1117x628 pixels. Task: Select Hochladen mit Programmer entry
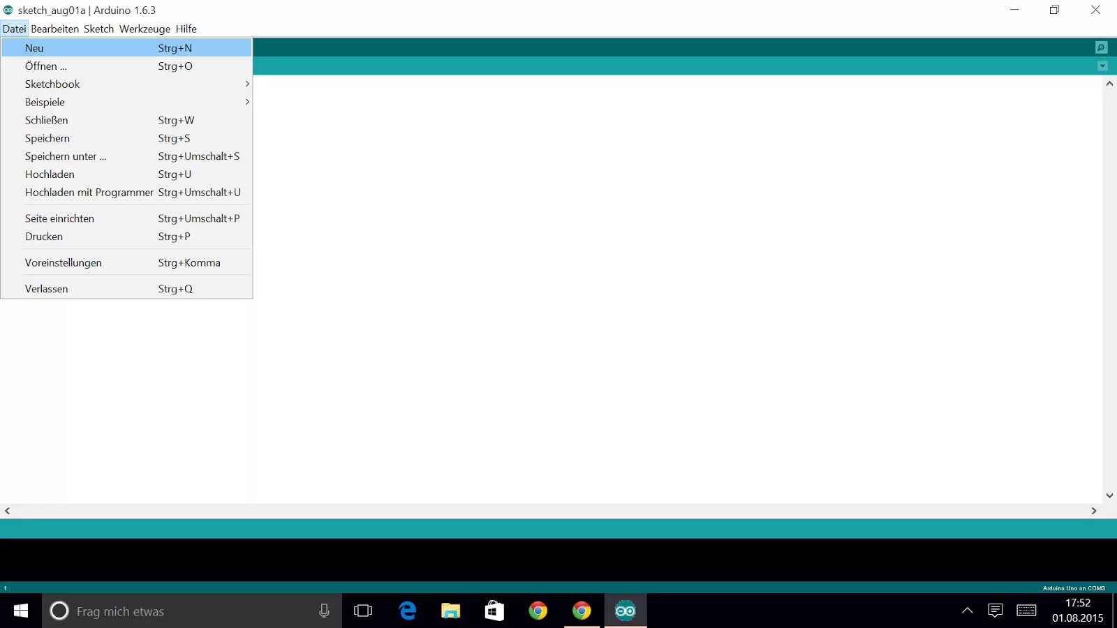(x=126, y=193)
